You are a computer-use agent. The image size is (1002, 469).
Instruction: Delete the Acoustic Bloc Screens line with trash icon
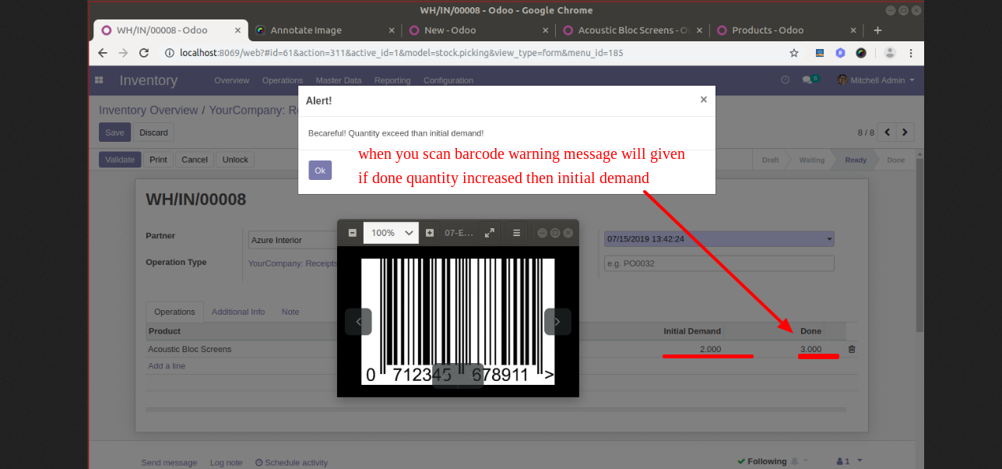pos(851,349)
